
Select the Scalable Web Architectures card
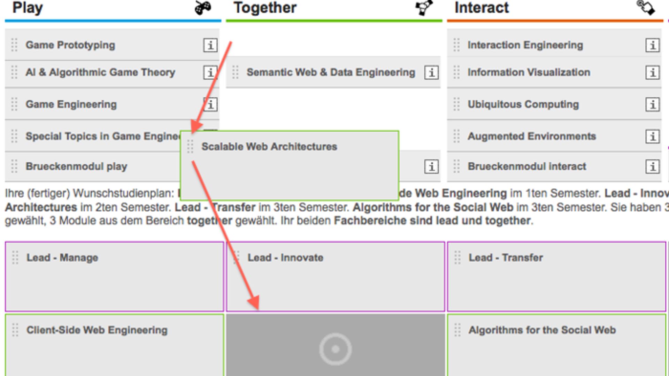pyautogui.click(x=290, y=165)
